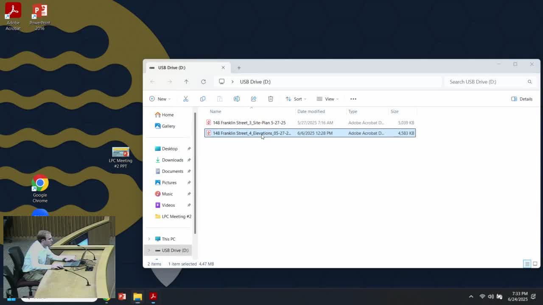This screenshot has width=543, height=305.
Task: Click the New button in toolbar
Action: [x=160, y=99]
